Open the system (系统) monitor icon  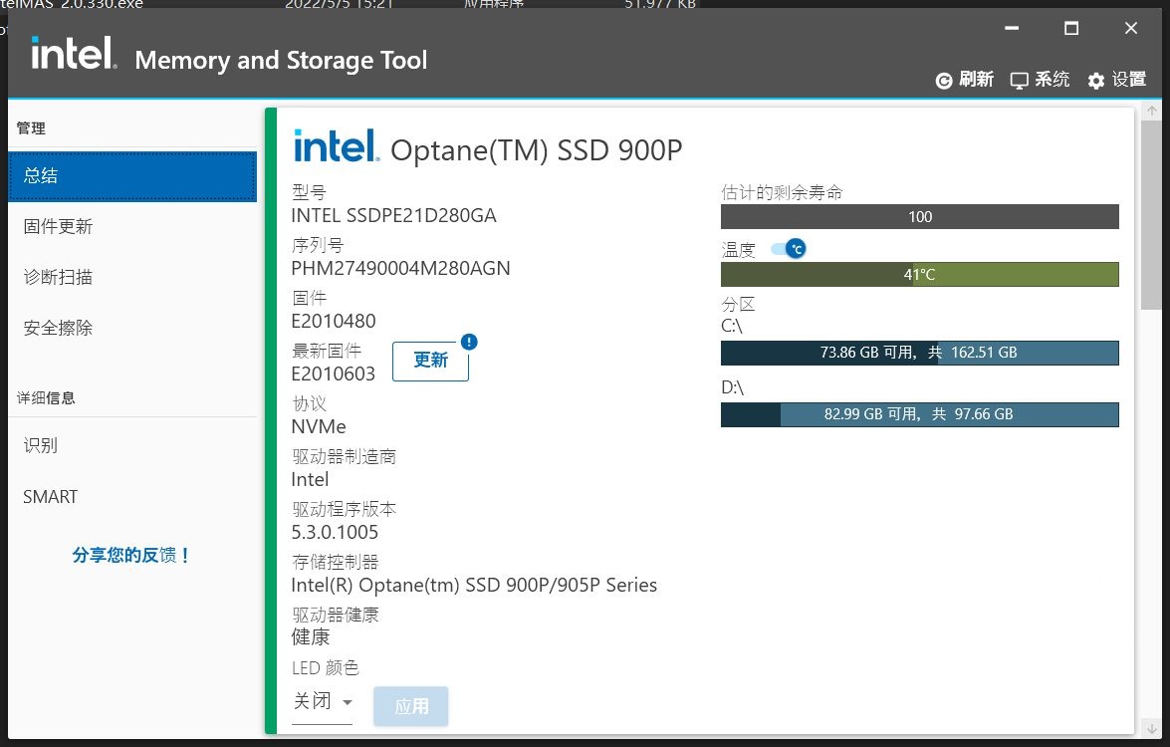click(1019, 81)
